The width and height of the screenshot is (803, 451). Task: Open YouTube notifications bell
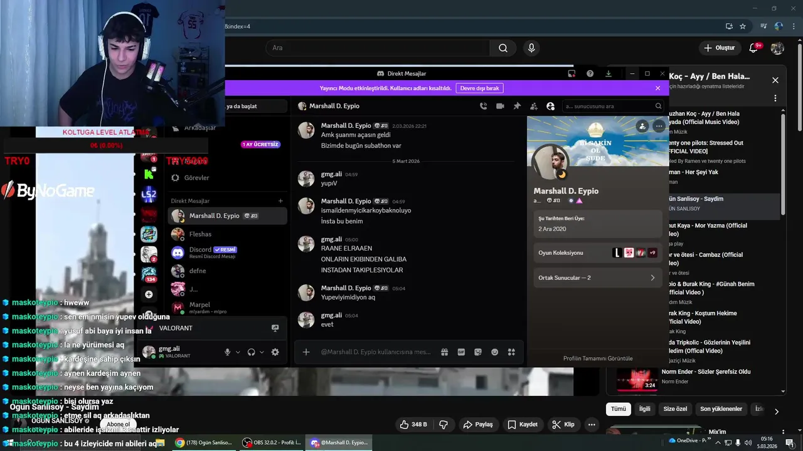coord(754,48)
